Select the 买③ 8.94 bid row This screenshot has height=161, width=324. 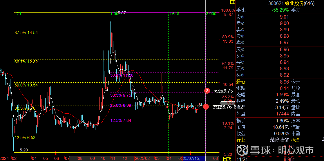pos(280,62)
